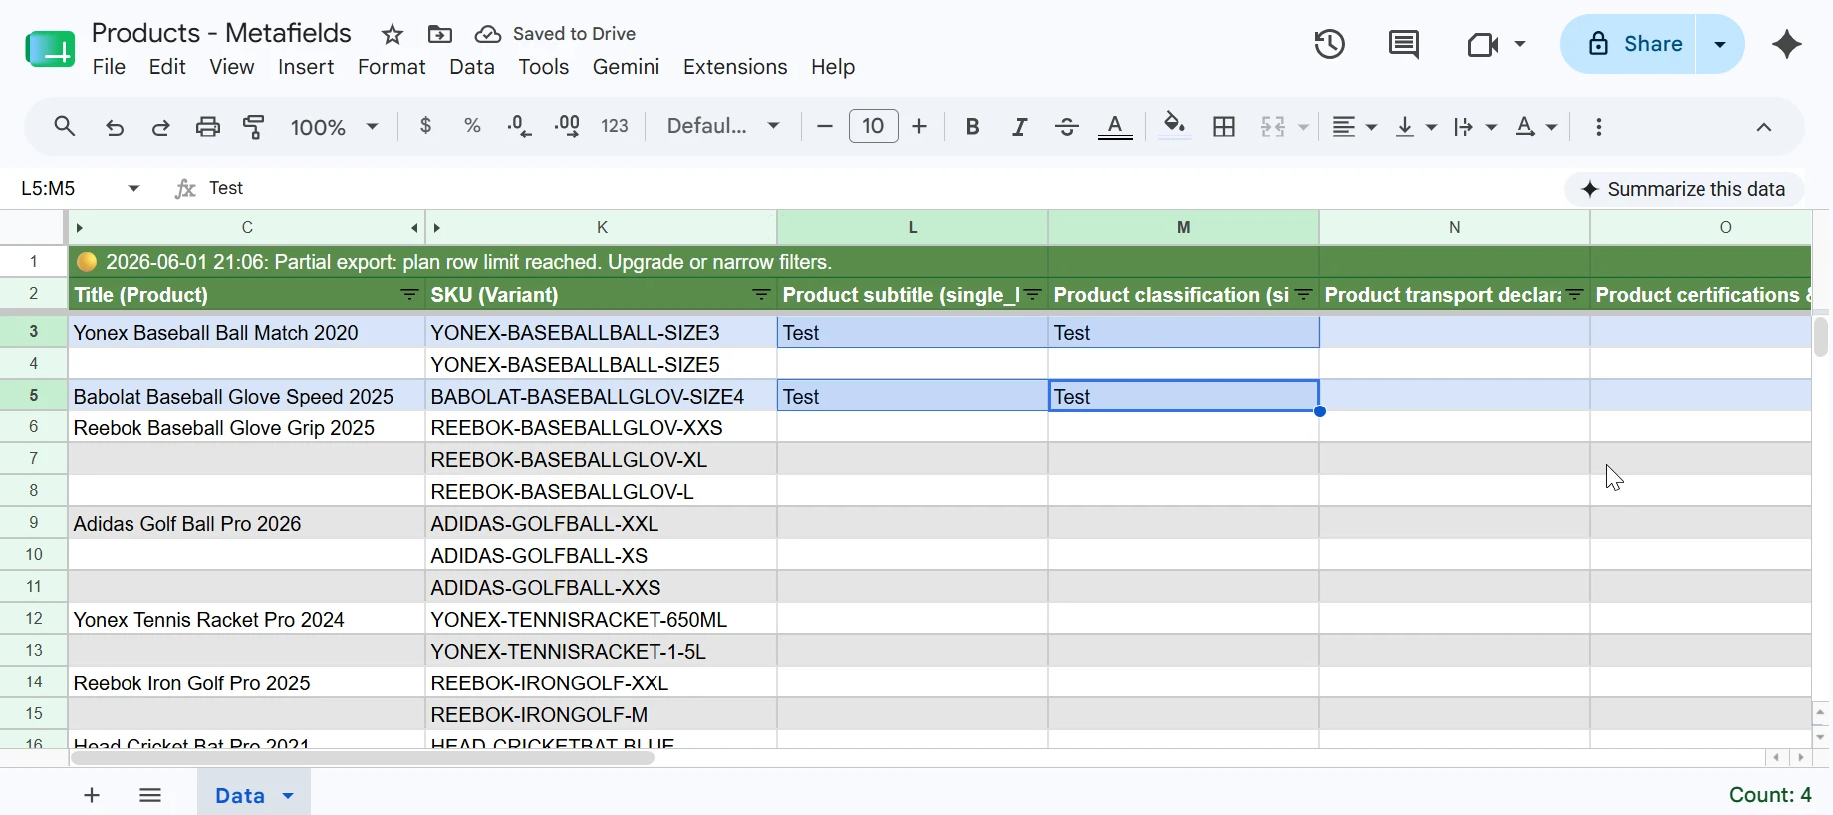This screenshot has width=1833, height=815.
Task: Open the search menus magnifier icon
Action: 65,127
